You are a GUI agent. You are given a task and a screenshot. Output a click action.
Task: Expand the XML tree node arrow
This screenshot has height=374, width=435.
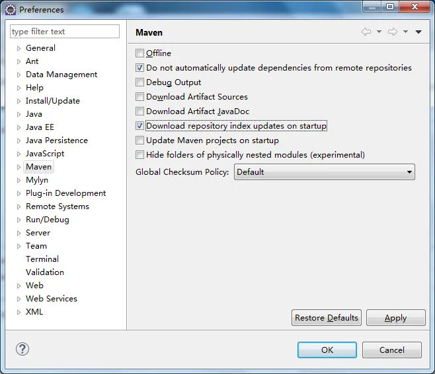19,312
